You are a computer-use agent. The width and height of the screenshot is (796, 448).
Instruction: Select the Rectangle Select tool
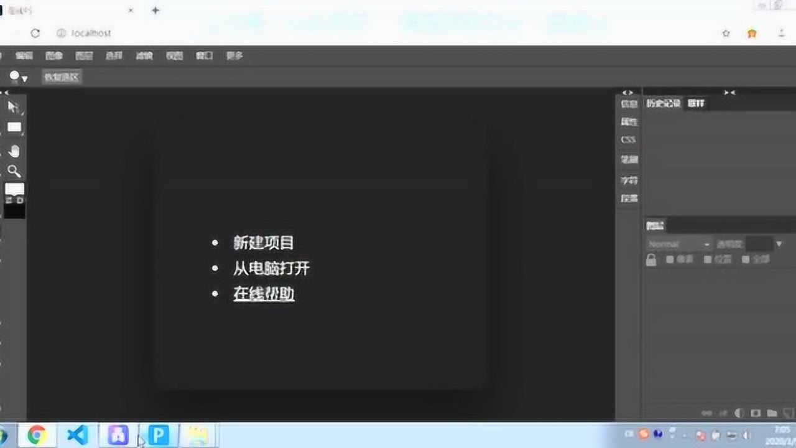pyautogui.click(x=14, y=128)
